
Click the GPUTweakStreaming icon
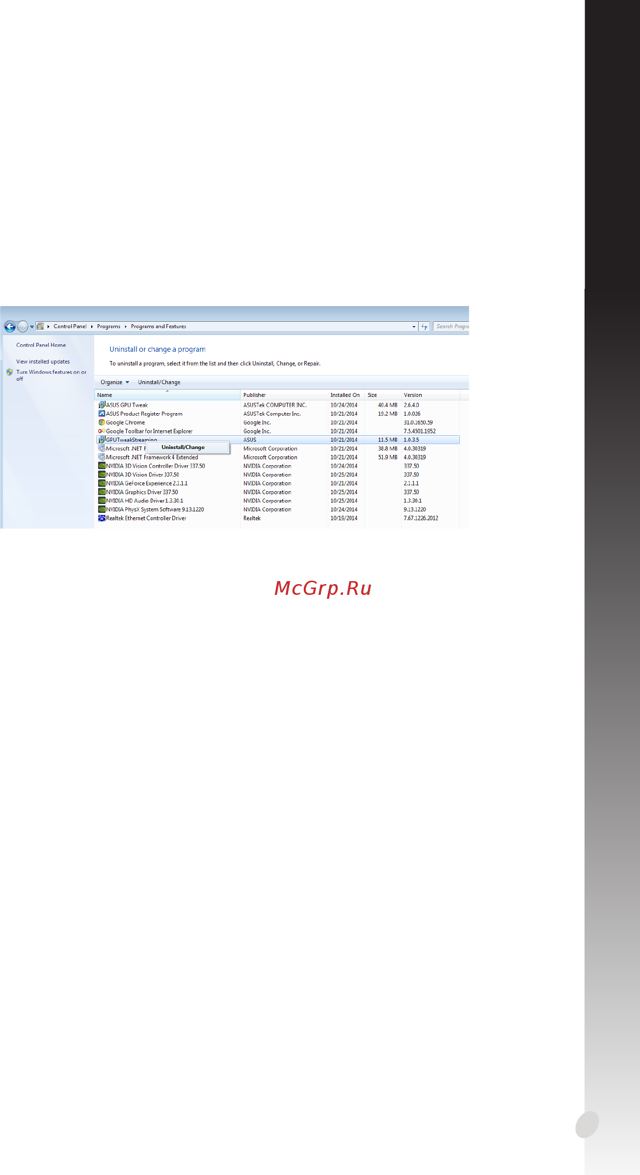click(102, 440)
